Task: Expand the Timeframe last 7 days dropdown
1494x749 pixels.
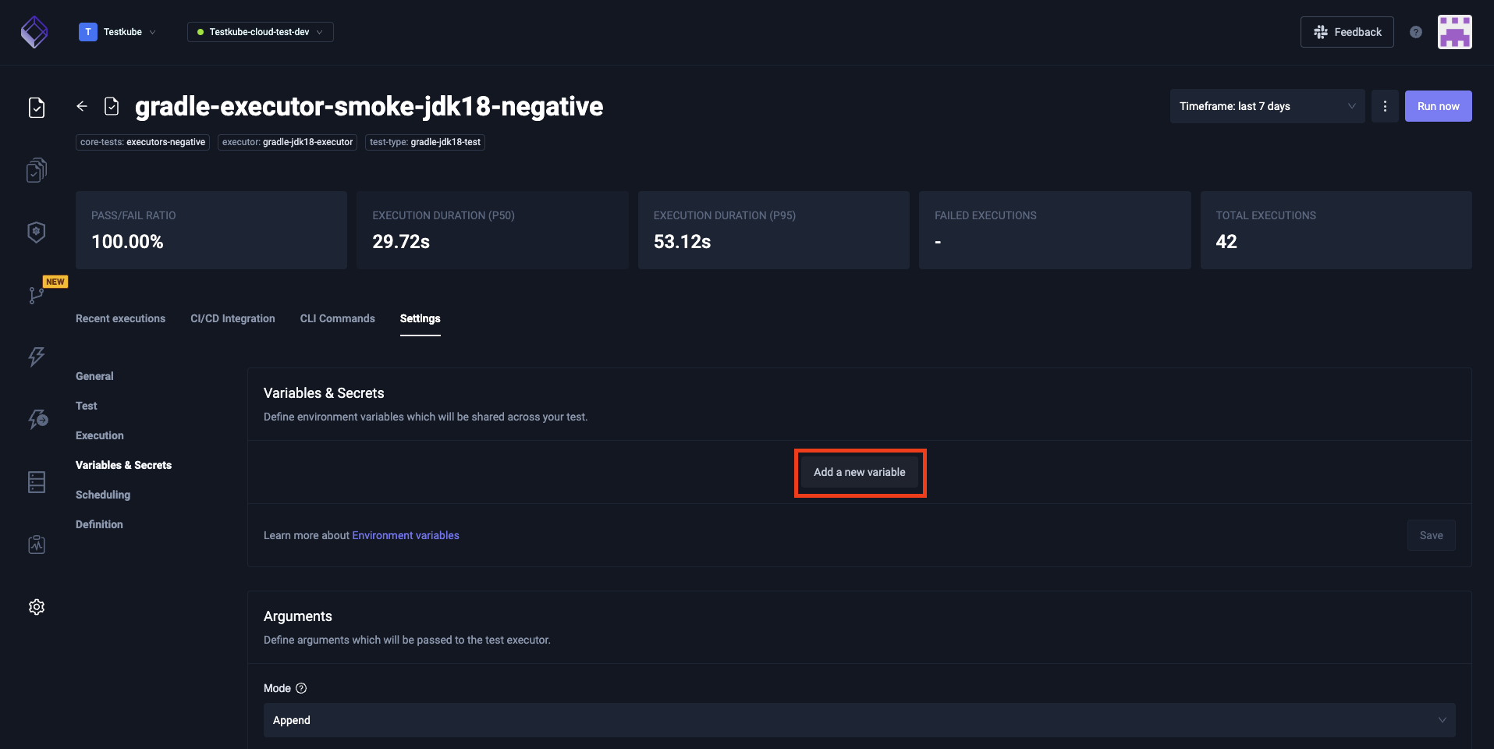Action: (x=1266, y=106)
